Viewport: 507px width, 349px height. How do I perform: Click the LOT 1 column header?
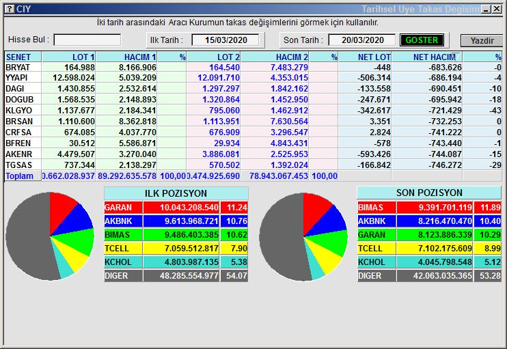click(x=69, y=57)
